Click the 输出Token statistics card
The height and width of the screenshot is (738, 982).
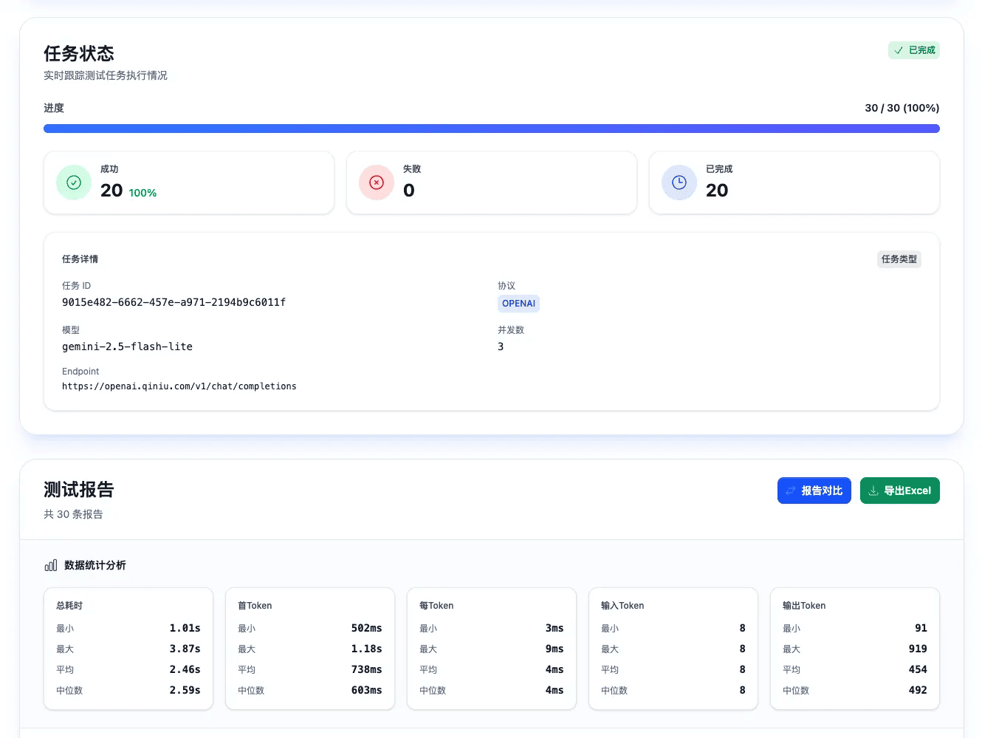(855, 649)
